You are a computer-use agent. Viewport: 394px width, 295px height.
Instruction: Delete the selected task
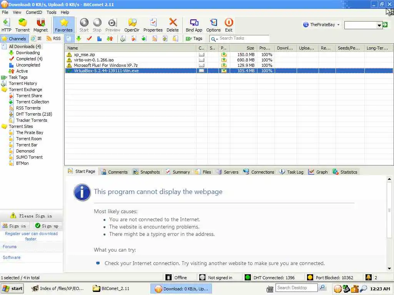[x=173, y=25]
